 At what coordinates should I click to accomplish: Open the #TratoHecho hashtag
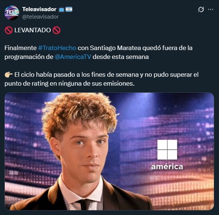57,48
